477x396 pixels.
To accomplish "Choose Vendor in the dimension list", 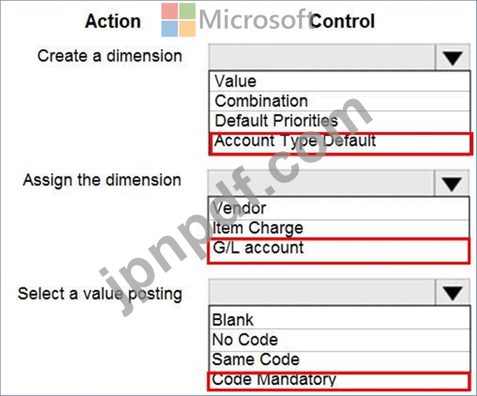I will click(339, 208).
